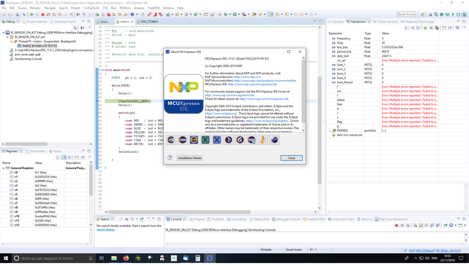469x265 pixels.
Task: Click the blue MCUXpresso X feature icon
Action: pyautogui.click(x=217, y=140)
